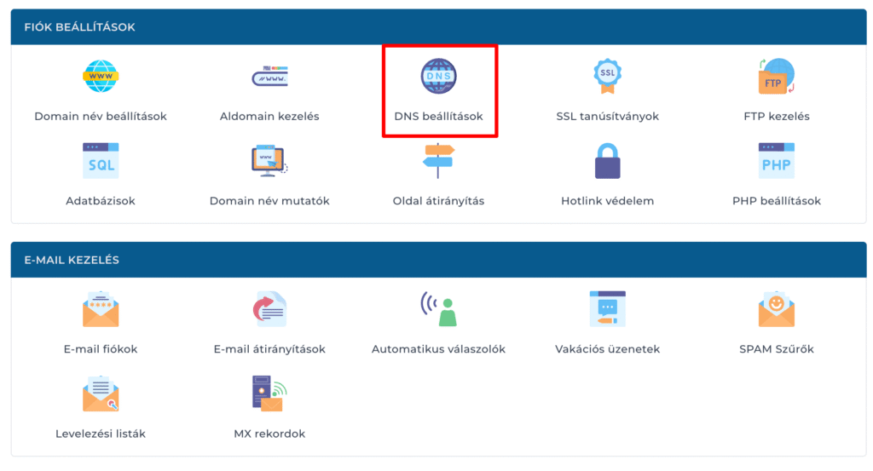Open the Domain név mutatók monitor icon

(x=269, y=161)
